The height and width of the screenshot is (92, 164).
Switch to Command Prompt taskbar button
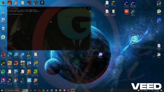(73, 90)
